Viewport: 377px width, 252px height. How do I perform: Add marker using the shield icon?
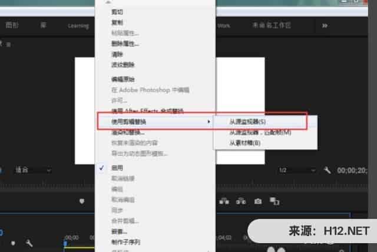pos(82,201)
